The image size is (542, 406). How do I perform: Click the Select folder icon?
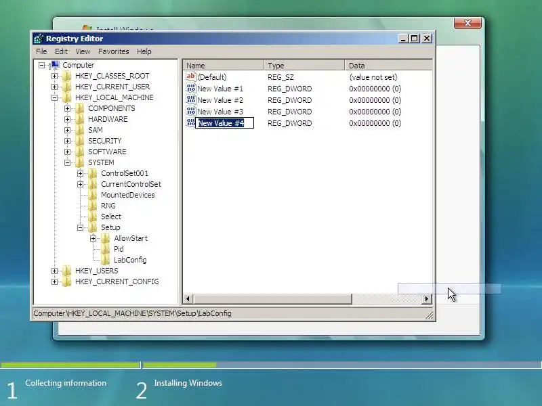(93, 217)
